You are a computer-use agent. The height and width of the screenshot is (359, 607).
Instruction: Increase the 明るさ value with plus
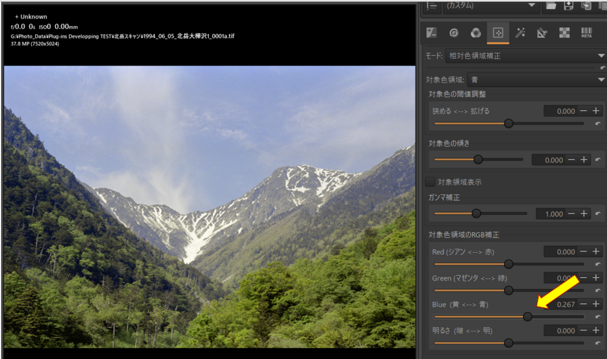tap(596, 331)
